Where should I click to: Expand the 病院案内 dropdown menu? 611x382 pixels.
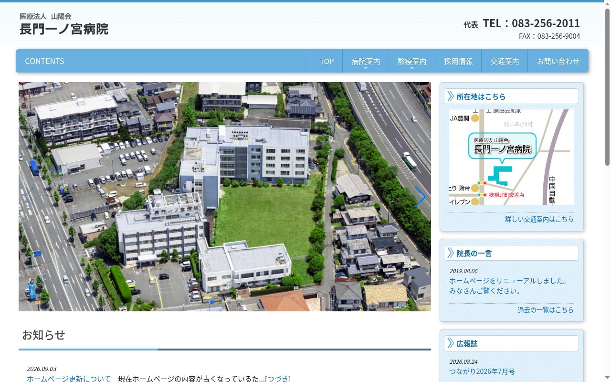pyautogui.click(x=366, y=61)
